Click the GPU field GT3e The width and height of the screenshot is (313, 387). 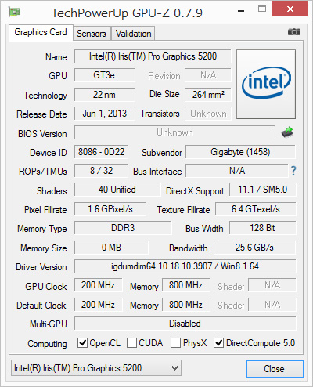coord(105,75)
